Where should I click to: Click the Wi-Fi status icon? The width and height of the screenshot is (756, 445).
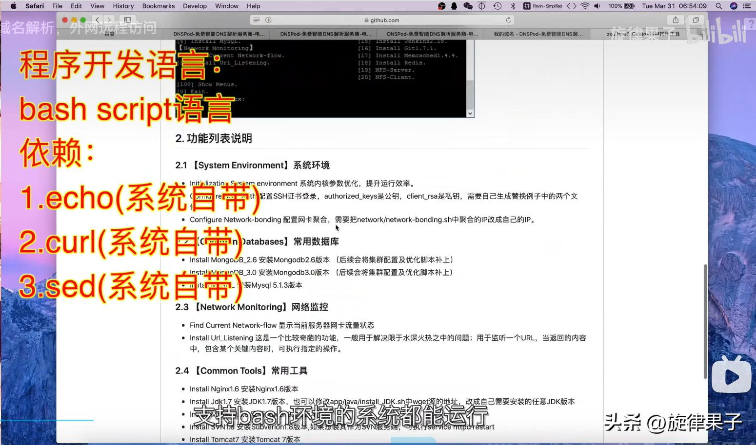point(584,6)
